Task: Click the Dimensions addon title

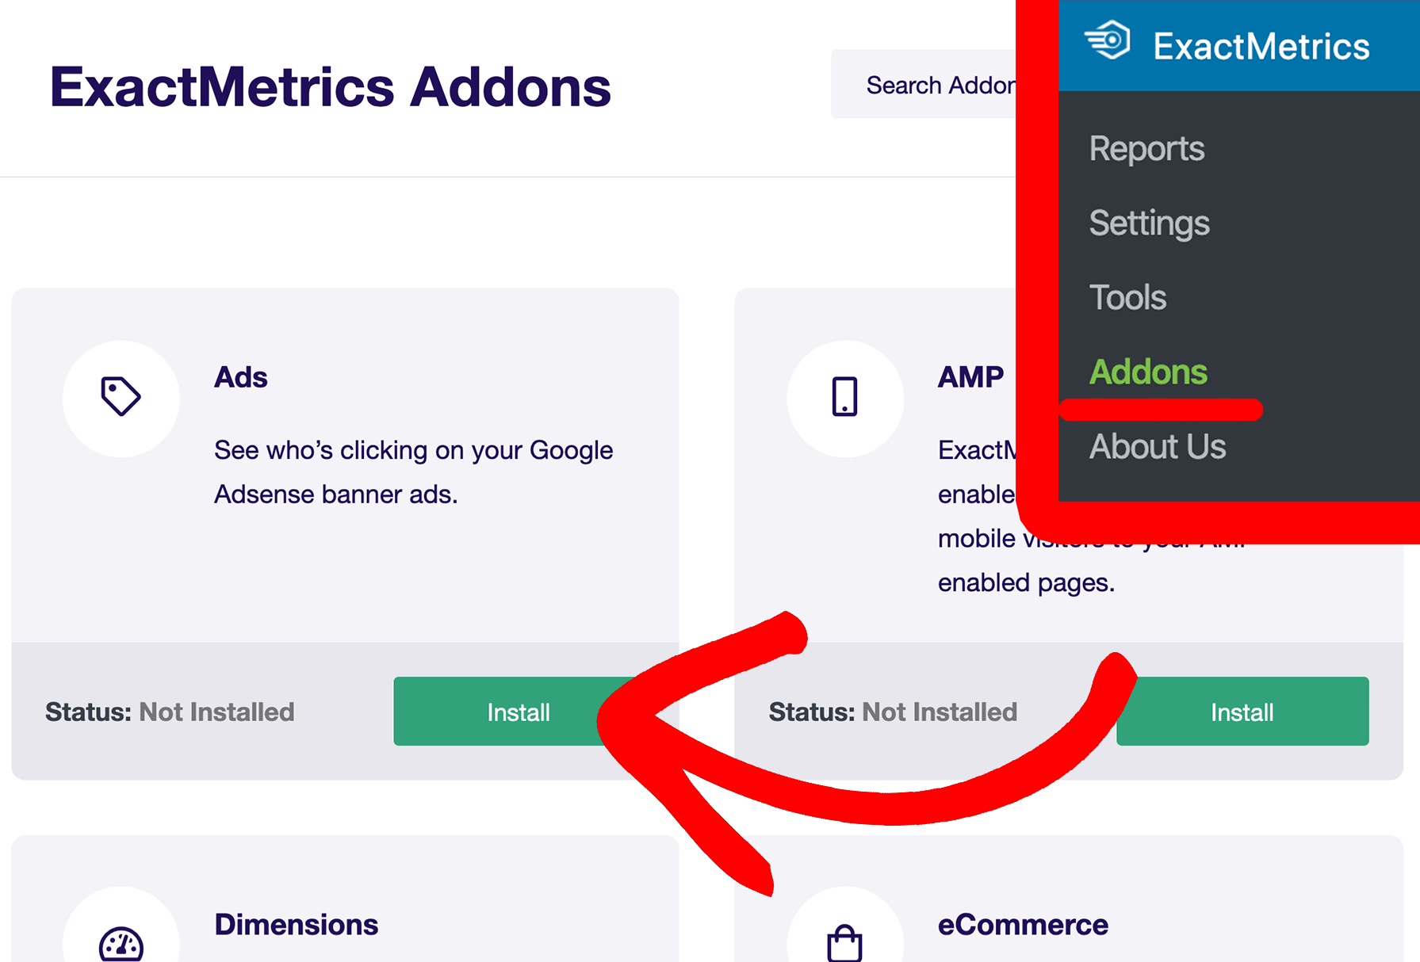Action: click(x=297, y=925)
